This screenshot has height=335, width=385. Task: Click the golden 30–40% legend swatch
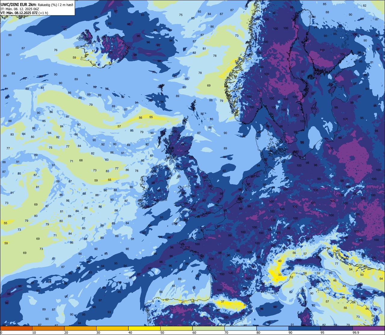(x=112, y=328)
